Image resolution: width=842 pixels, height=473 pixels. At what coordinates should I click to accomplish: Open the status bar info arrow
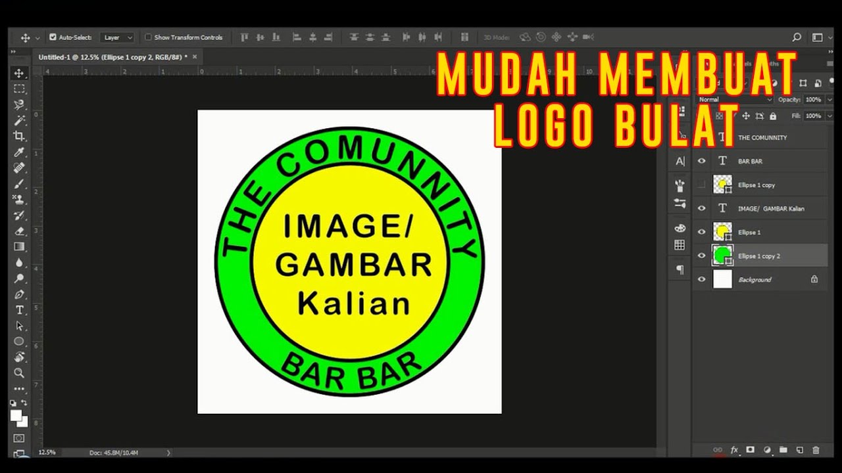coord(168,453)
